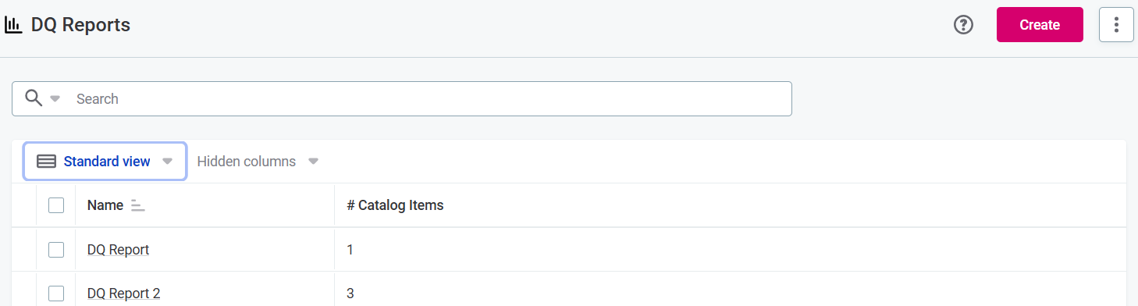
Task: Check the box for DQ Report 2 row
Action: pyautogui.click(x=56, y=294)
